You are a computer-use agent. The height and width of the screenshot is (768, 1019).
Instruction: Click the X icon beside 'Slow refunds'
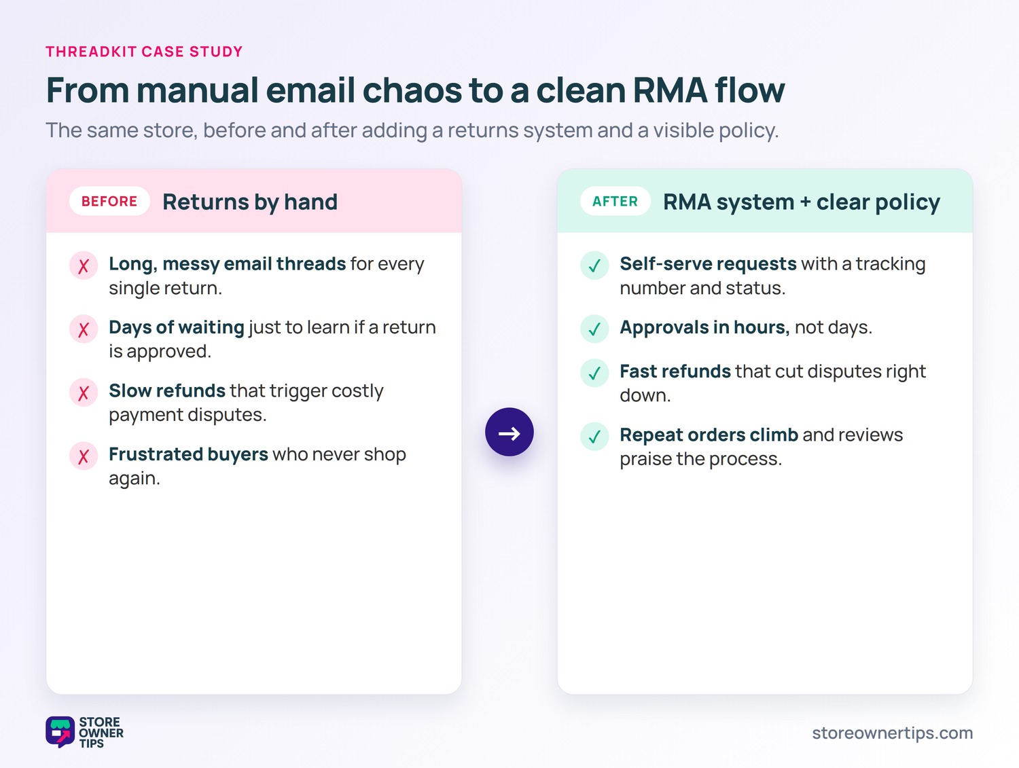coord(84,392)
